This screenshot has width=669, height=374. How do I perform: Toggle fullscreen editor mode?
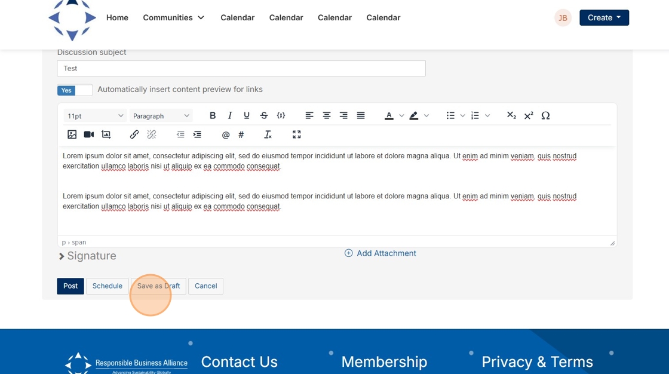click(x=296, y=134)
